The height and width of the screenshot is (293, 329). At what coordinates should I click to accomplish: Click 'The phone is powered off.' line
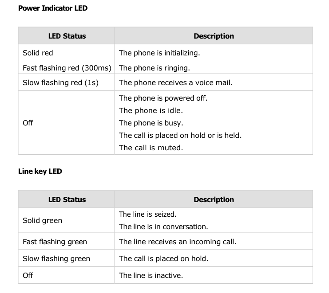coord(163,98)
